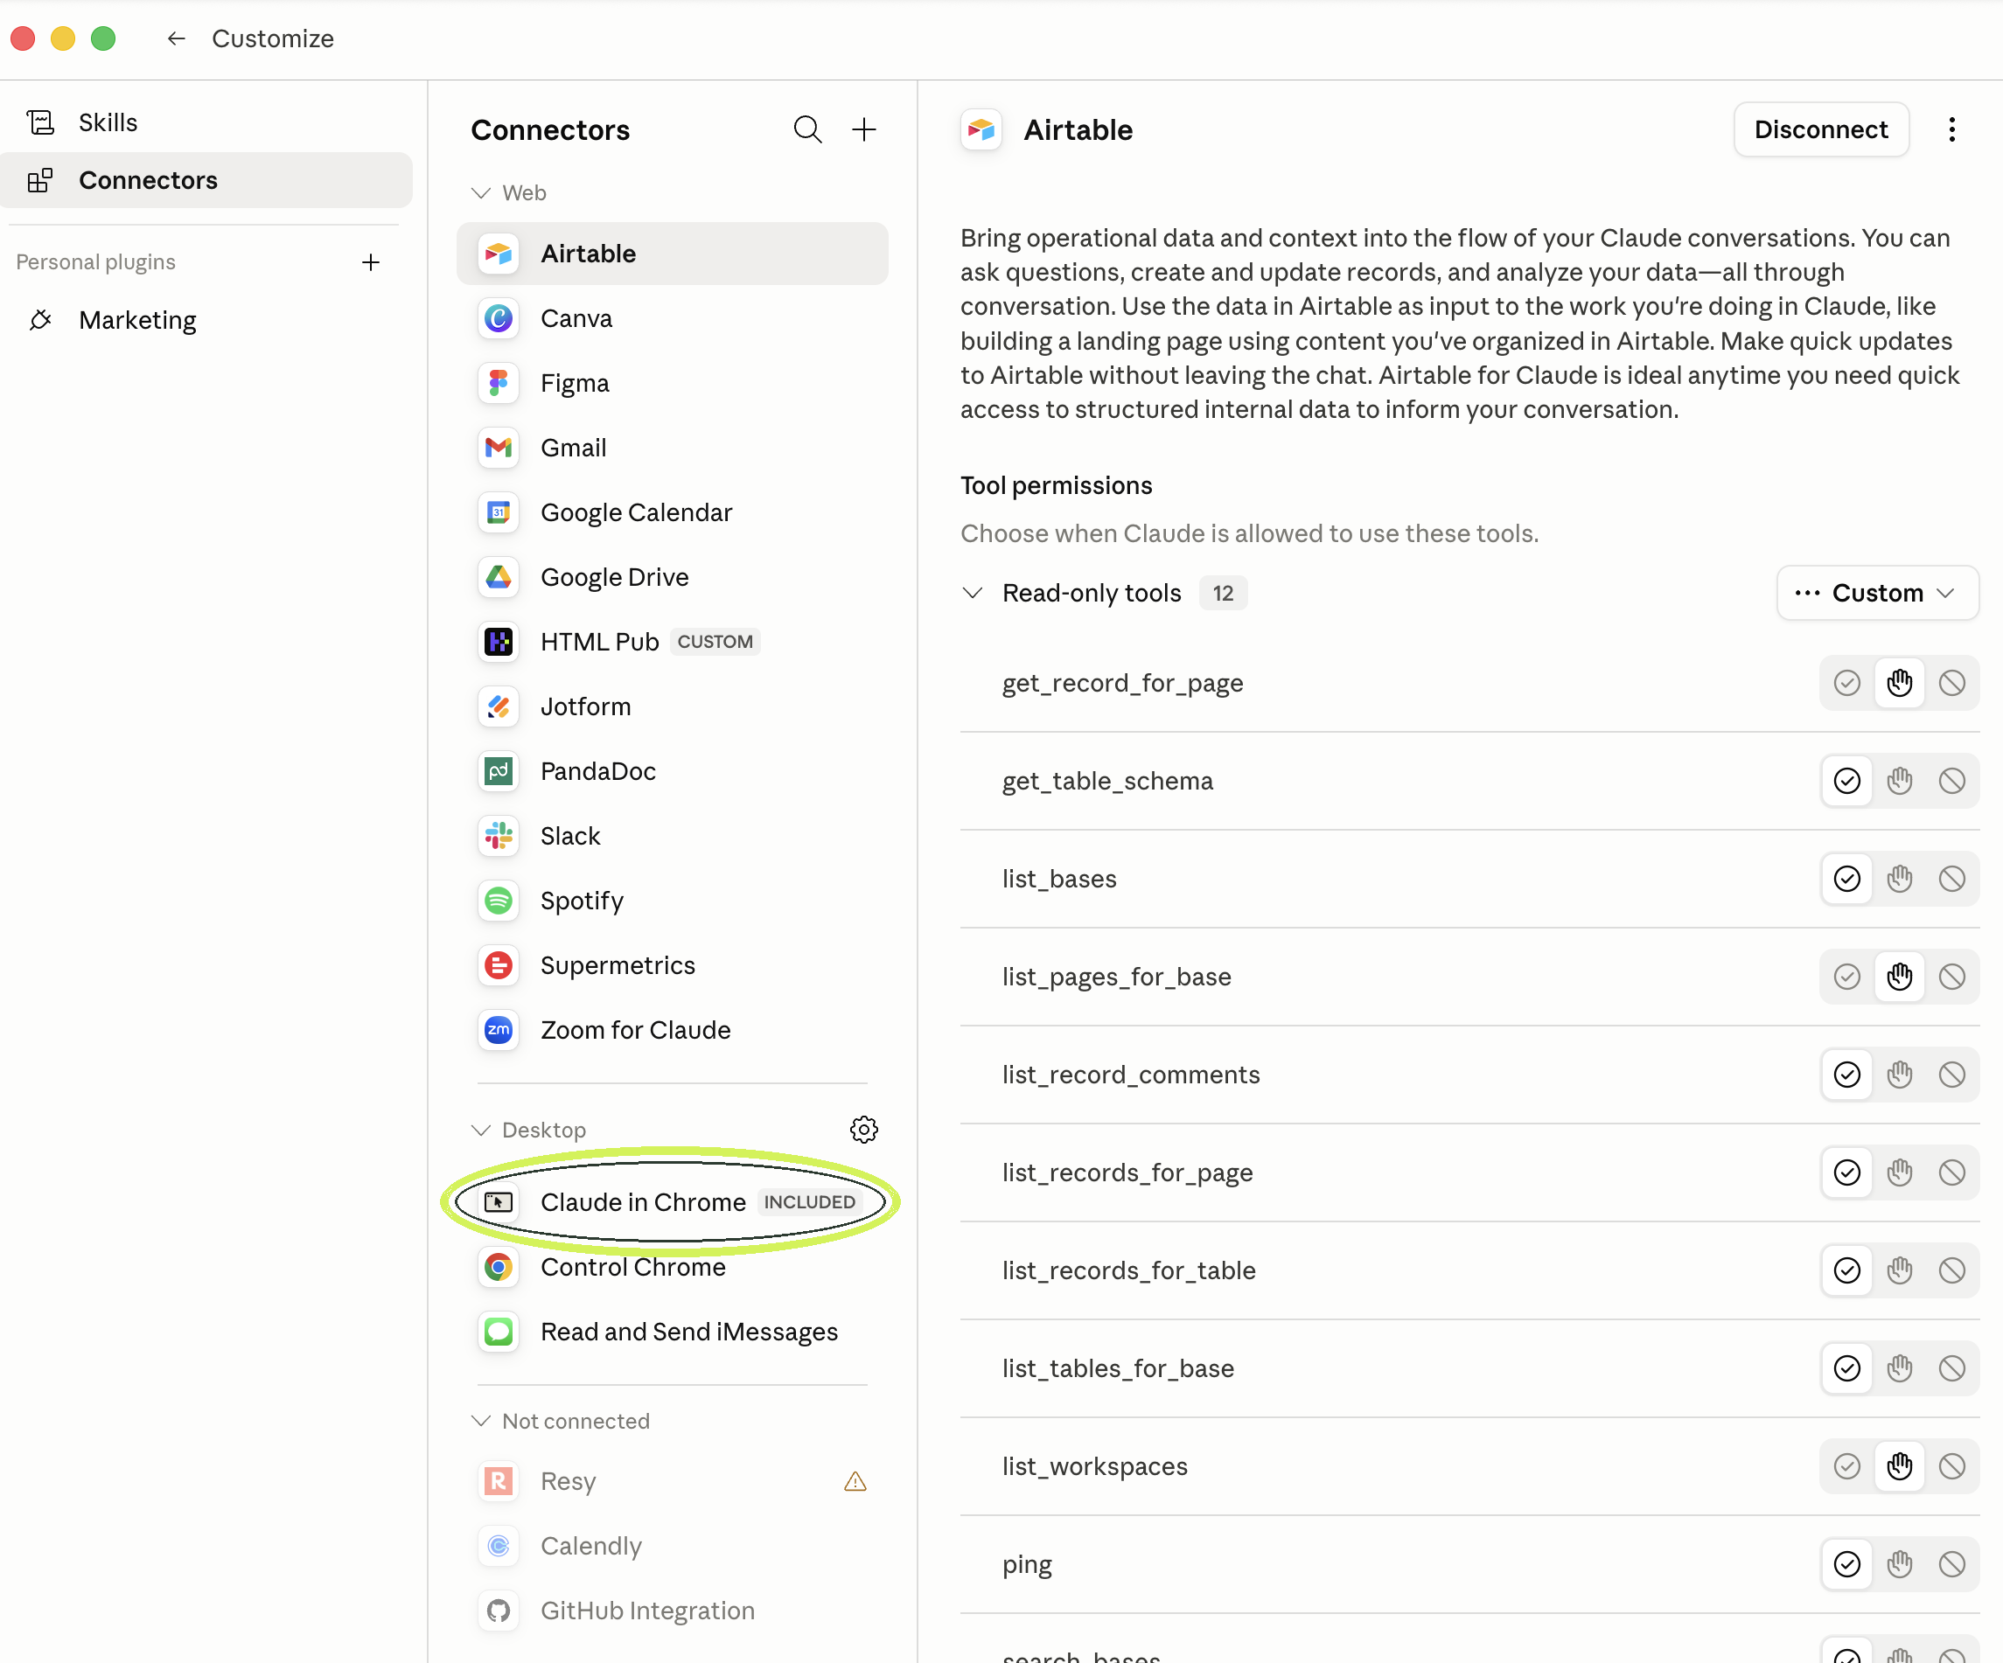Set list_record_comments to needs approval

[1899, 1075]
